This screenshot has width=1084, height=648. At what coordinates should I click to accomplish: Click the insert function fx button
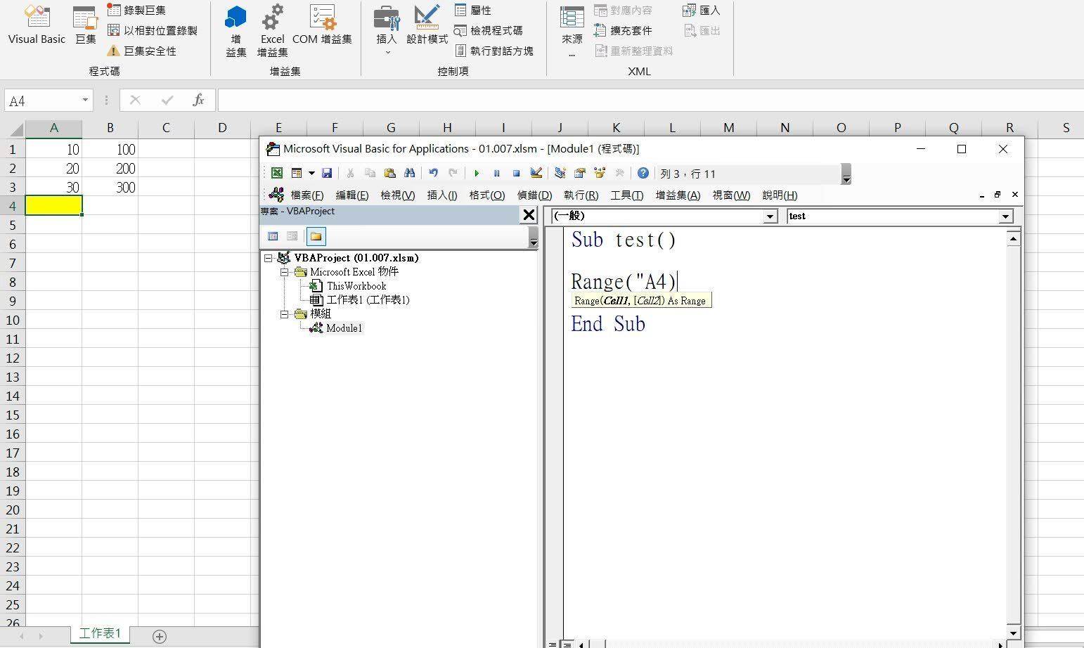coord(198,101)
